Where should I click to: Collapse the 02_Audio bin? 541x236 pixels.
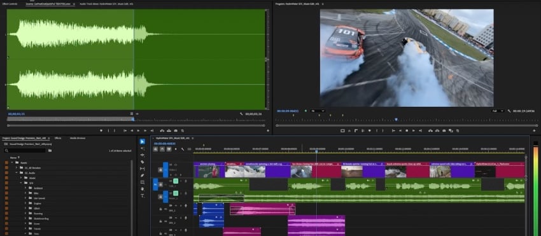(17, 173)
